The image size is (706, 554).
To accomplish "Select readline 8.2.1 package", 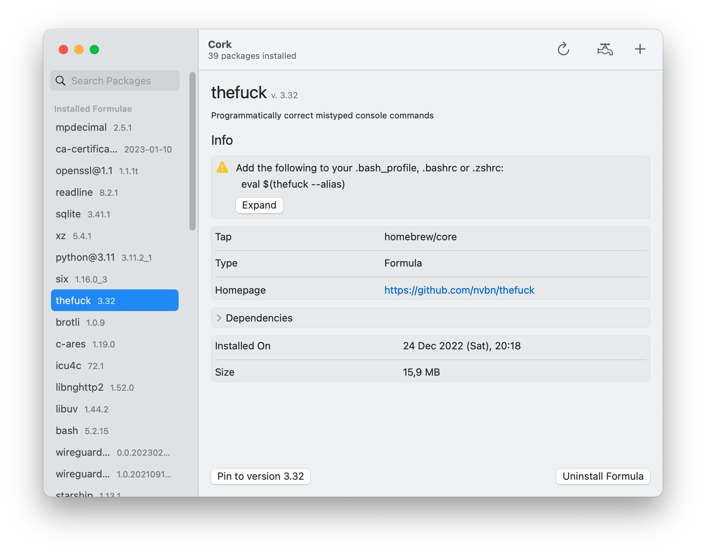I will [x=115, y=192].
